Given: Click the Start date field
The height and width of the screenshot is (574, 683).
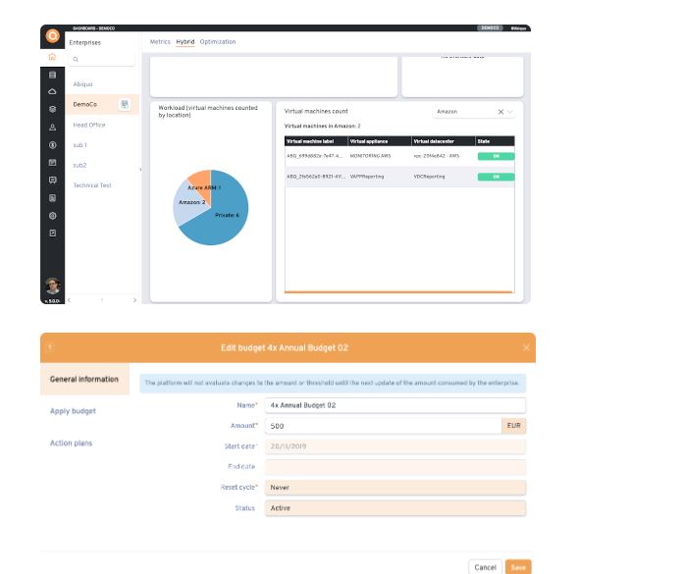Looking at the screenshot, I should (x=395, y=446).
